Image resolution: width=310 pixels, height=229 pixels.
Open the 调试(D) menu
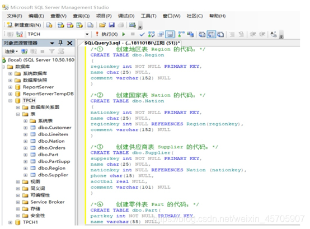[x=126, y=16]
